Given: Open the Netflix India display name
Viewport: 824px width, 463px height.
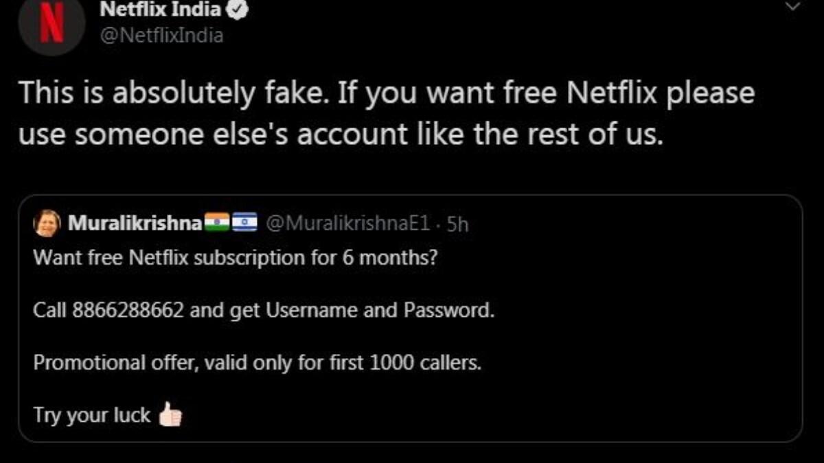Looking at the screenshot, I should tap(161, 10).
